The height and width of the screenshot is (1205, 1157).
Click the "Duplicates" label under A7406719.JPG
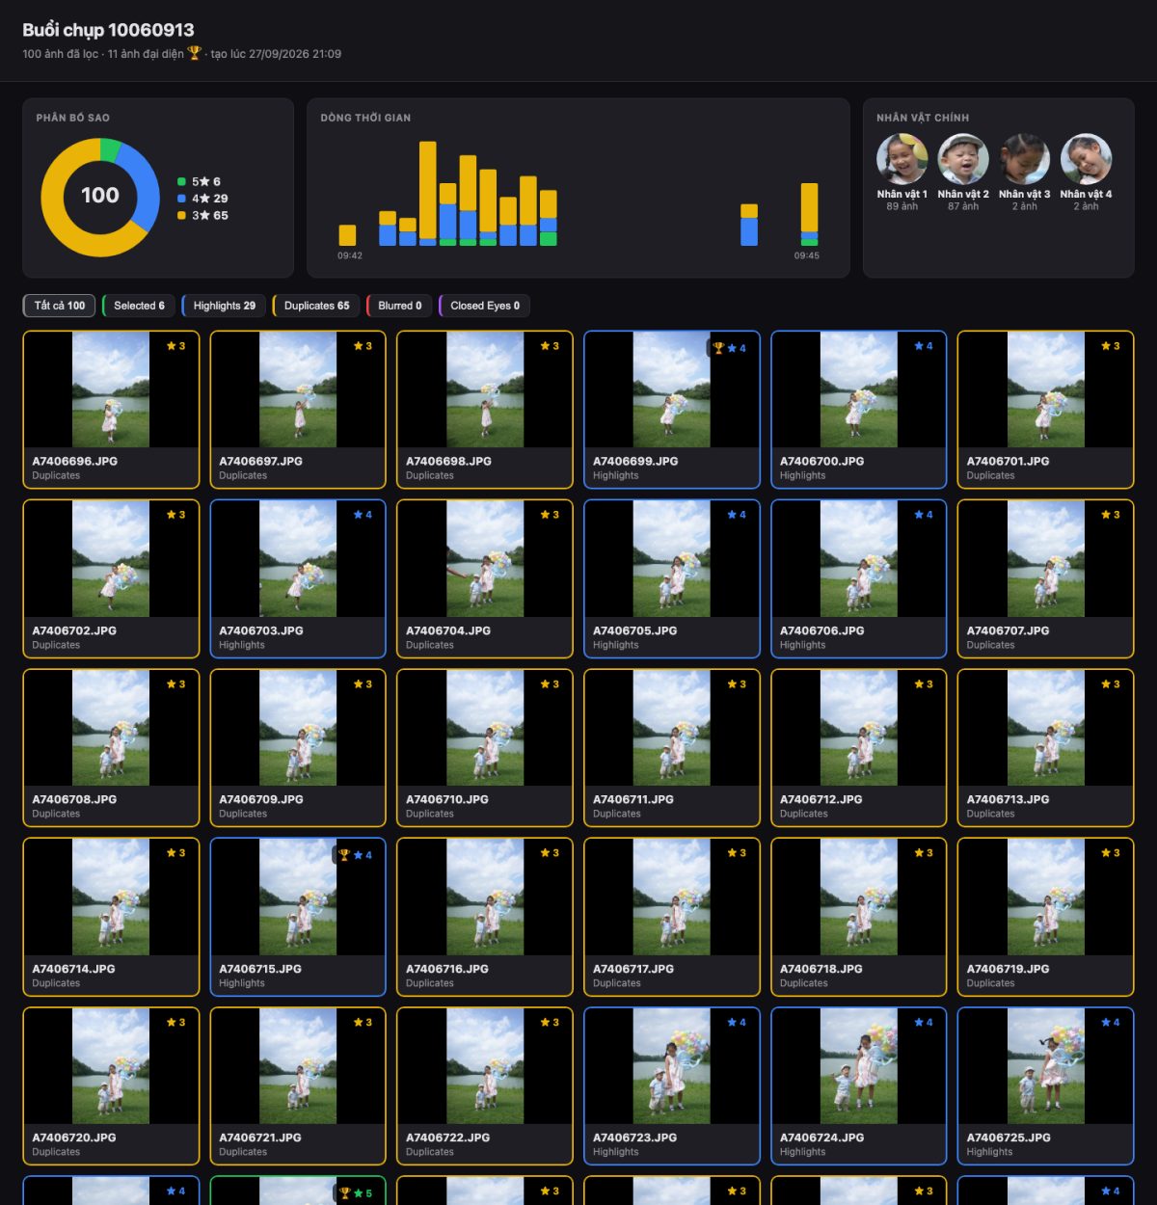[x=991, y=983]
